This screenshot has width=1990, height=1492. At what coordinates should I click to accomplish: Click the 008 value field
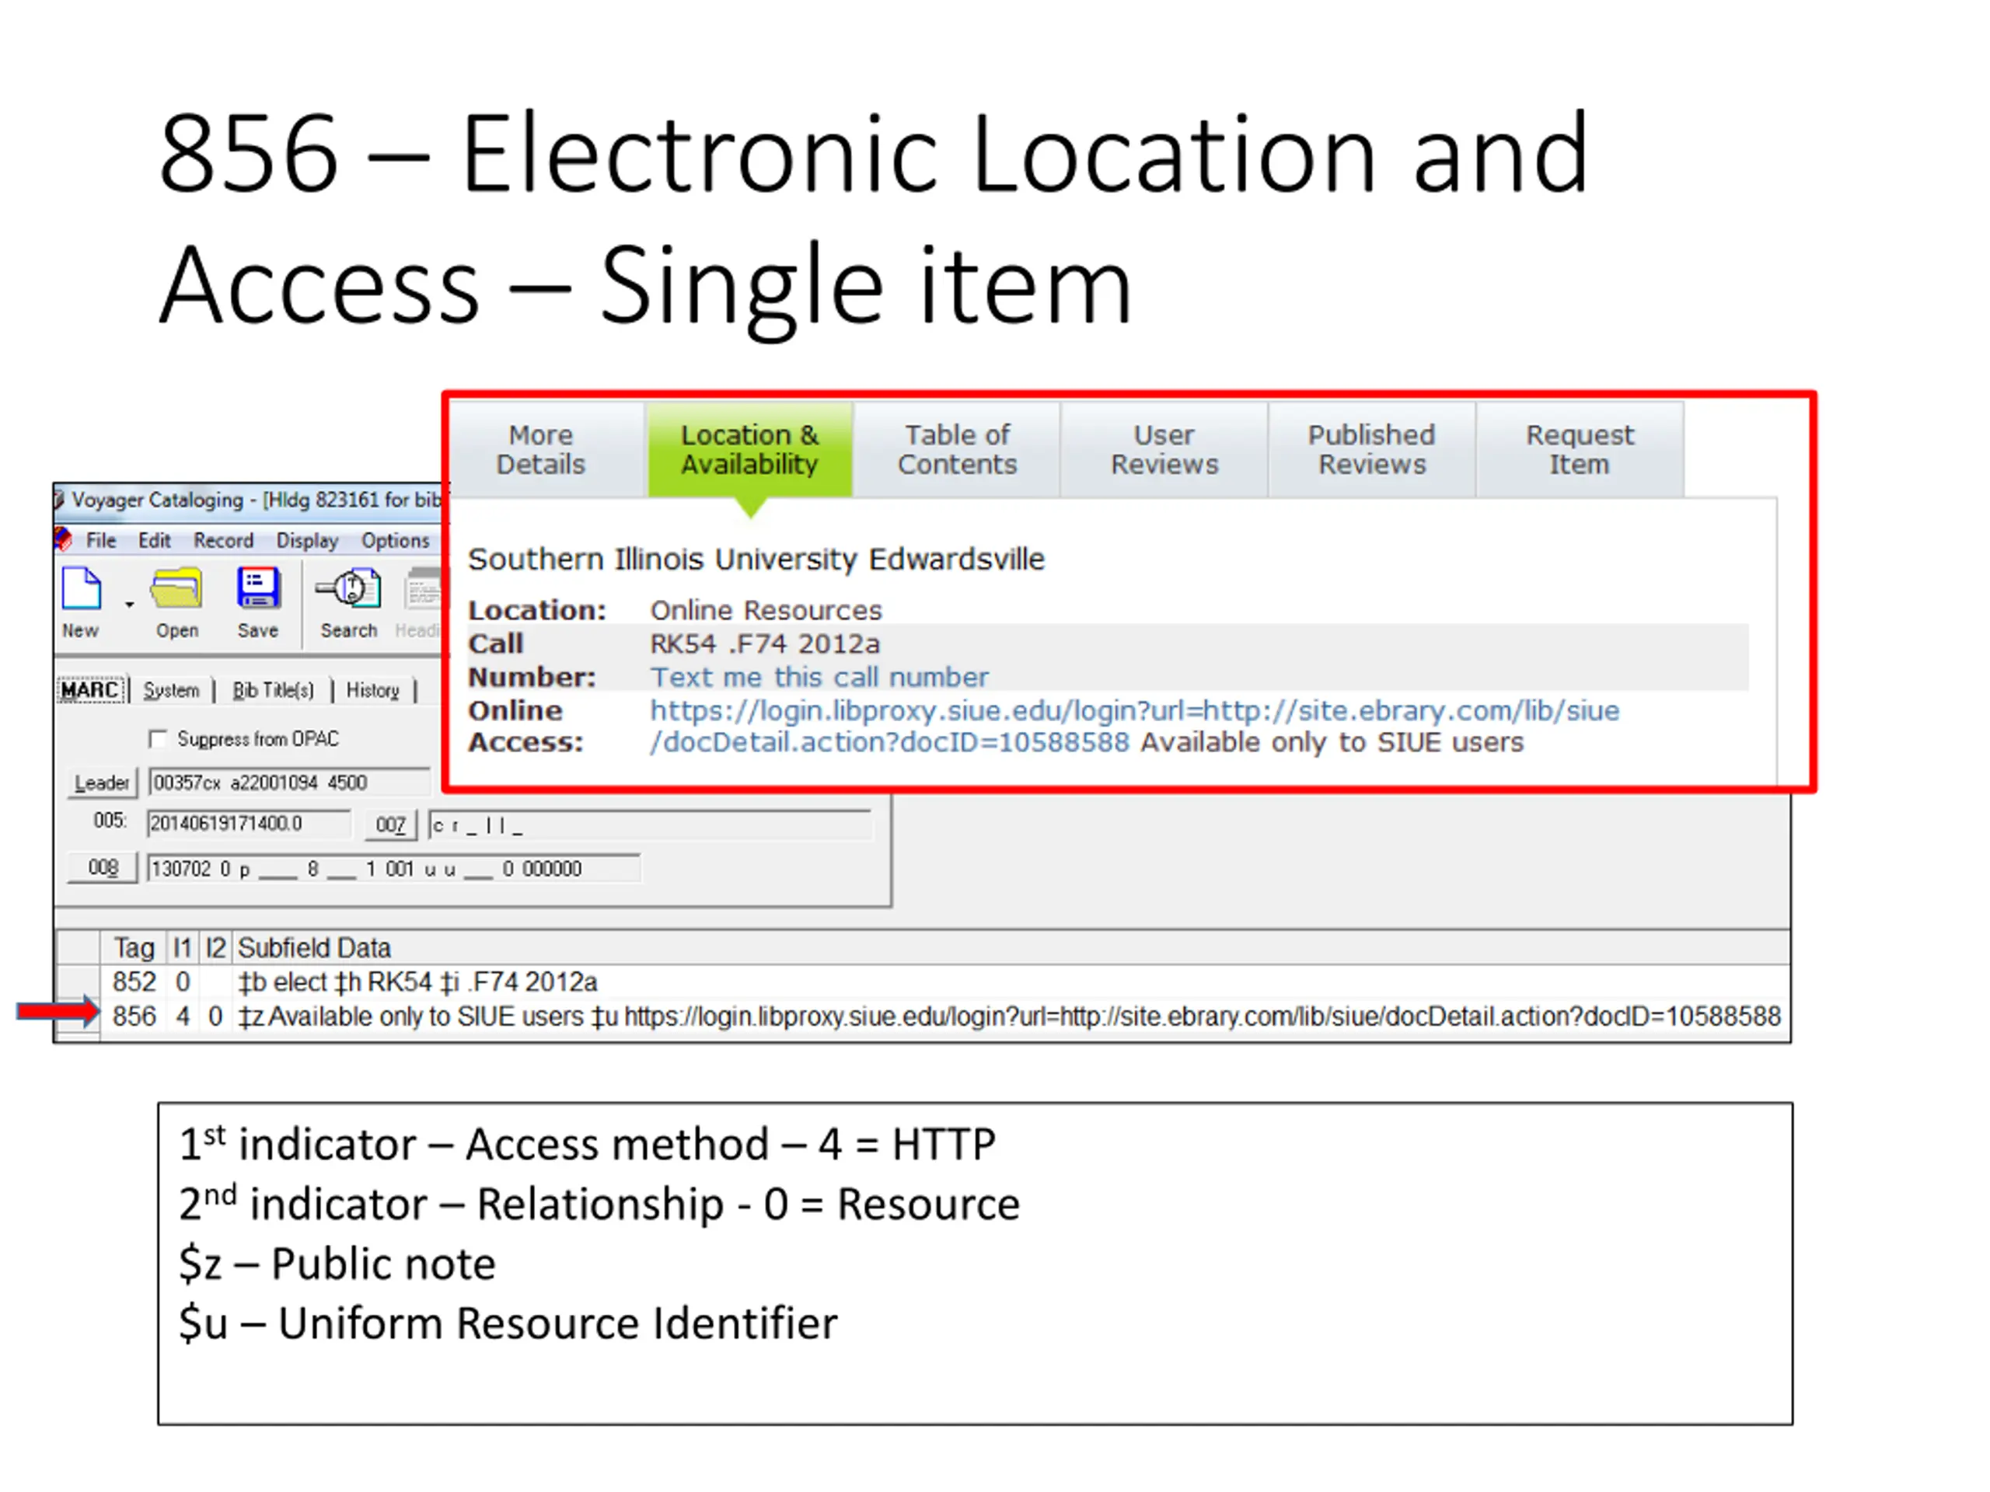[393, 869]
